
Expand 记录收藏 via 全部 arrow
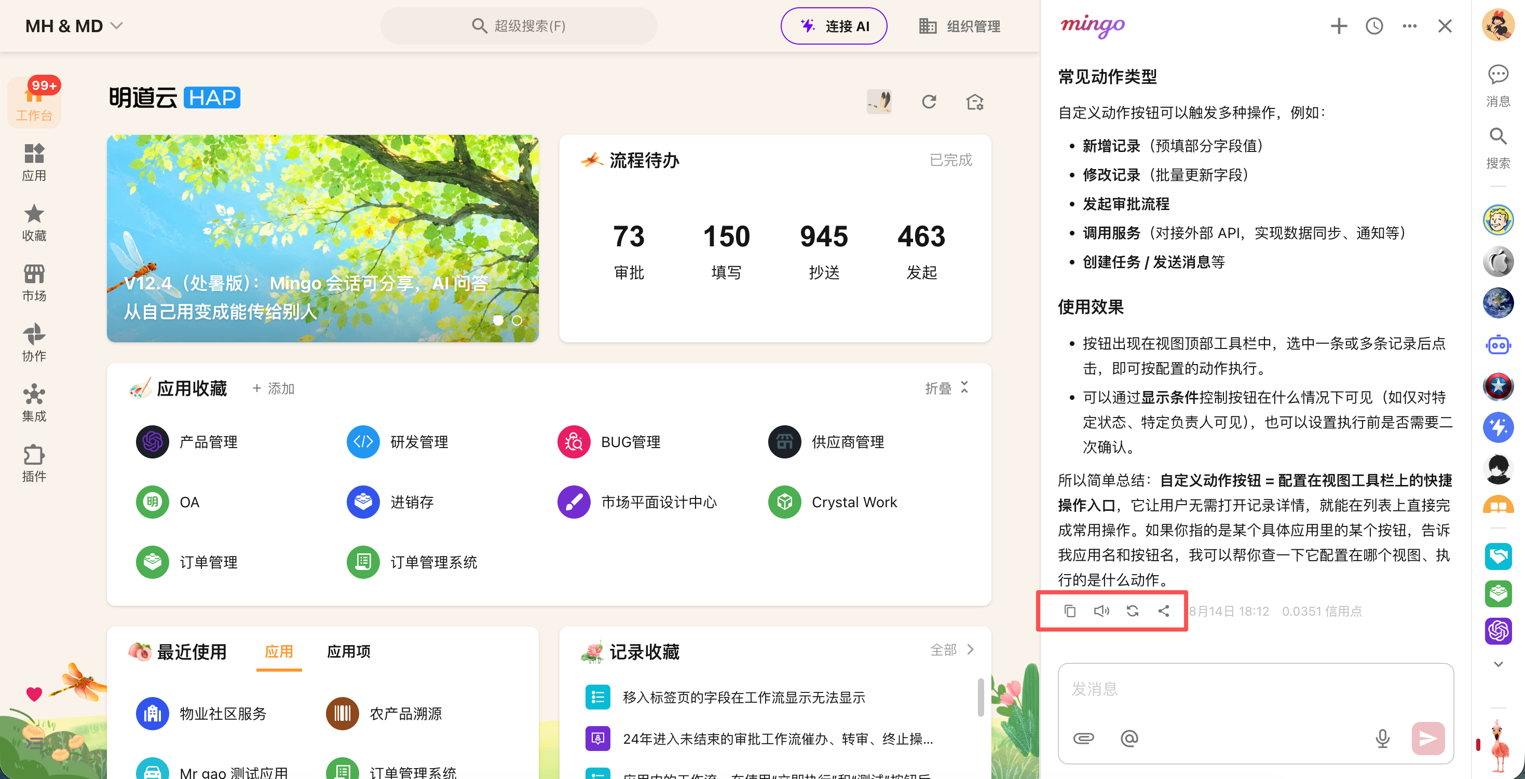click(952, 649)
